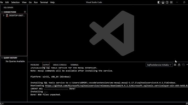Click the 'No Queries Available' text
Screen dimensions: 188x105
15,61
